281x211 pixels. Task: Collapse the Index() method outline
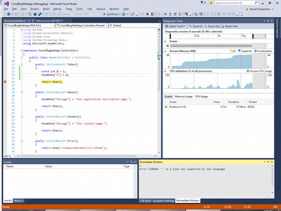tap(21, 64)
